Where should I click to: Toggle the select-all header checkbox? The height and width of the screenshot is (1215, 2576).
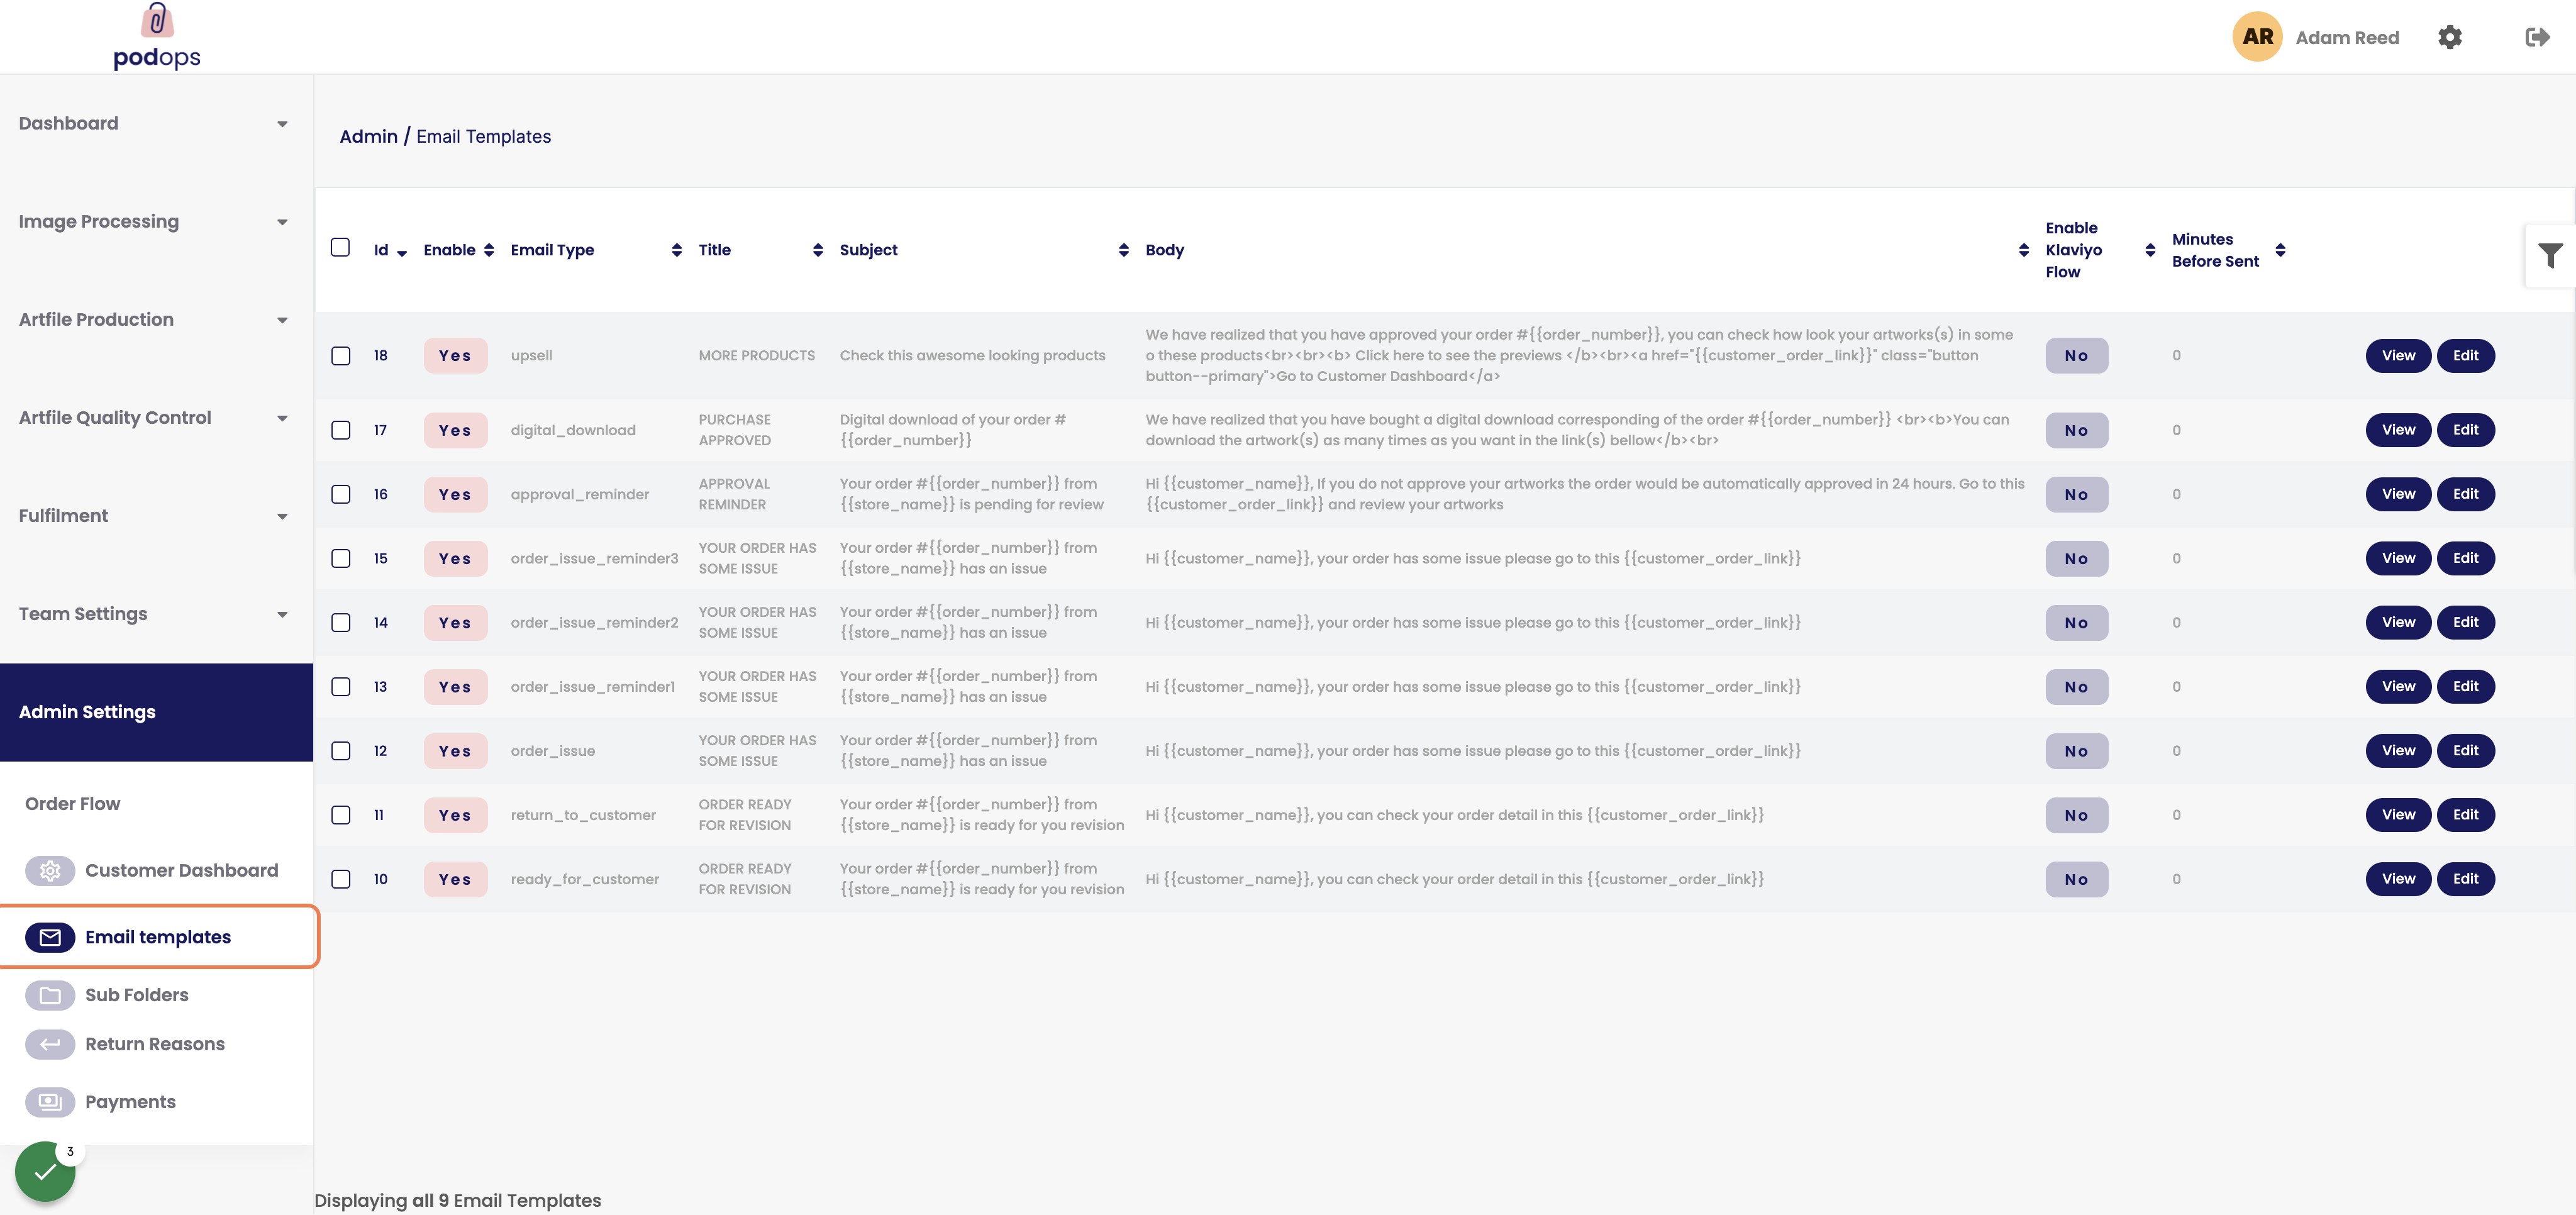click(x=340, y=248)
